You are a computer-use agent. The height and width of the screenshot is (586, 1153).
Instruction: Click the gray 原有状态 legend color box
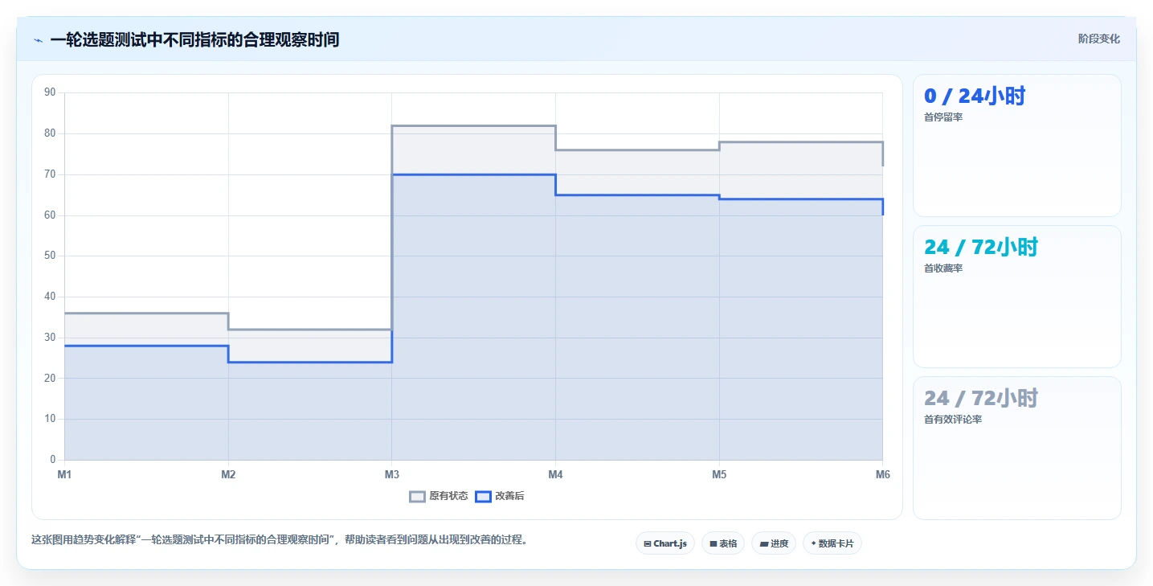(417, 496)
